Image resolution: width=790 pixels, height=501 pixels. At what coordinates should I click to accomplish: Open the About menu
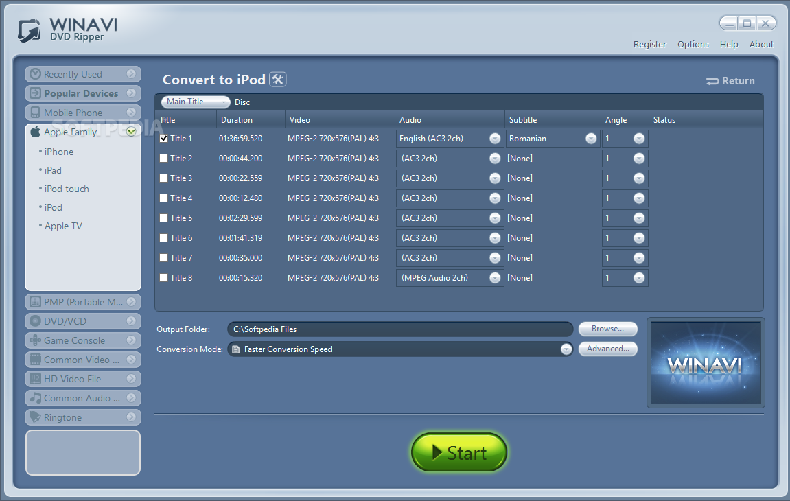[x=760, y=45]
